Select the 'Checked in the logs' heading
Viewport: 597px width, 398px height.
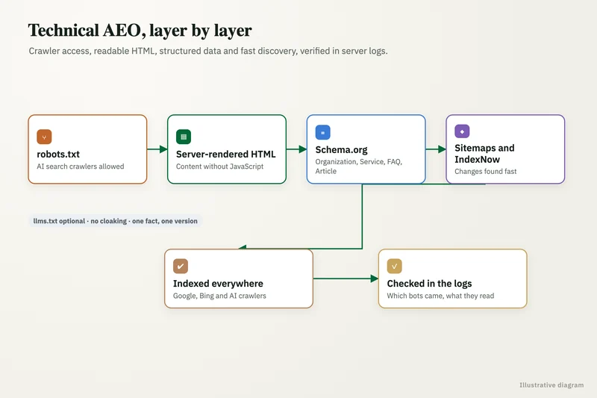[x=430, y=284]
